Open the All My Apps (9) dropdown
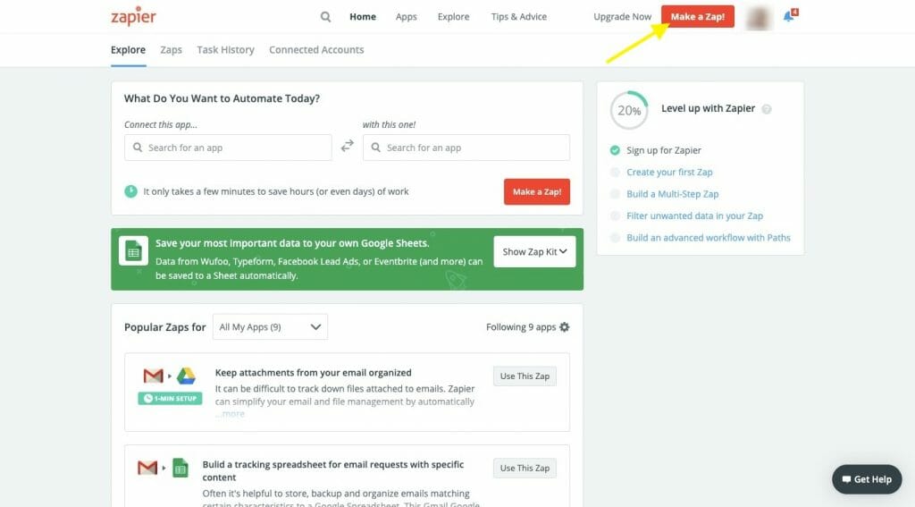Screen dimensions: 915x507 [x=270, y=327]
